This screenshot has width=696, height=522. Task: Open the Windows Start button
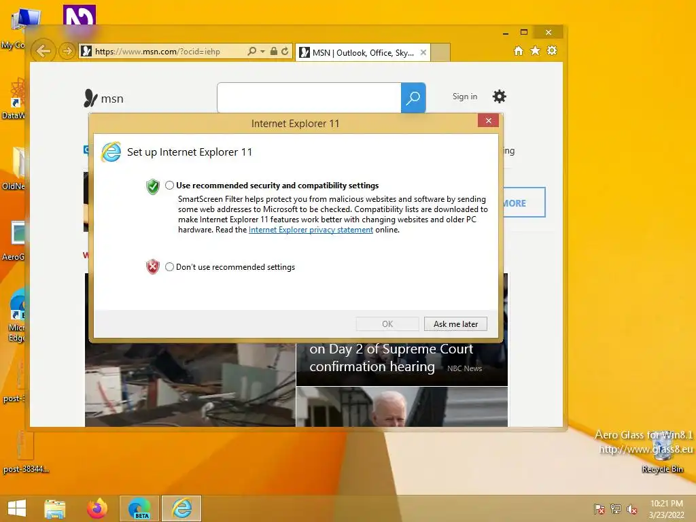coord(17,508)
